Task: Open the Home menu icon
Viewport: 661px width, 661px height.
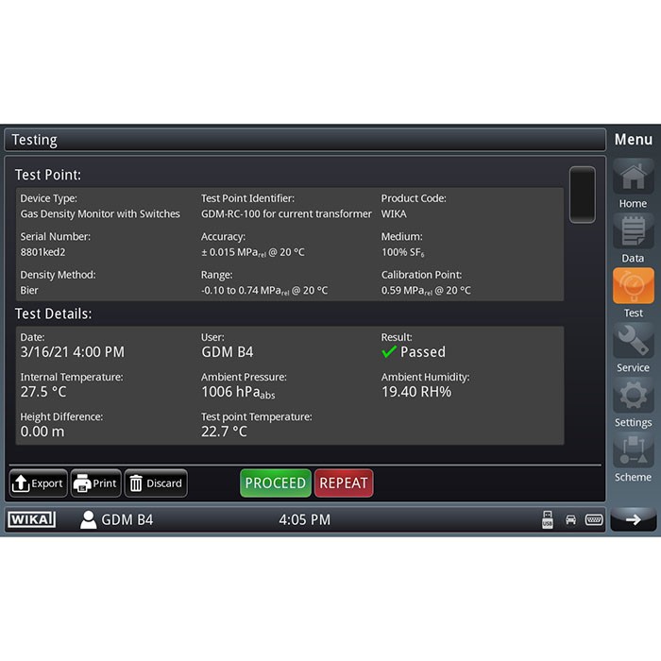Action: pos(634,177)
